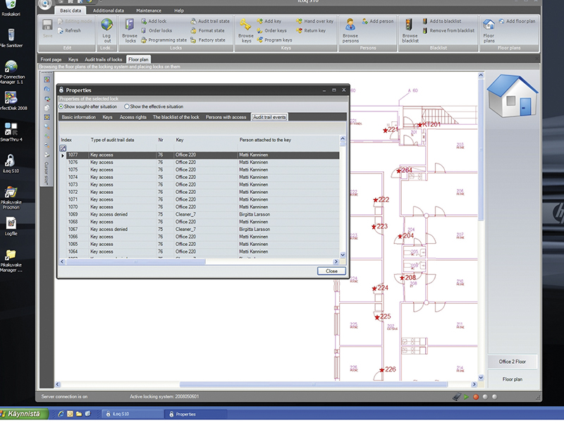This screenshot has height=423, width=564.
Task: Open Access rights tab in Properties
Action: [133, 117]
